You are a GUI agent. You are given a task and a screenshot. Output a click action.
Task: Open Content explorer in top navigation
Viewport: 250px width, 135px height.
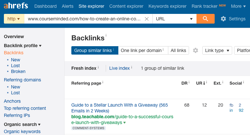coord(126,6)
